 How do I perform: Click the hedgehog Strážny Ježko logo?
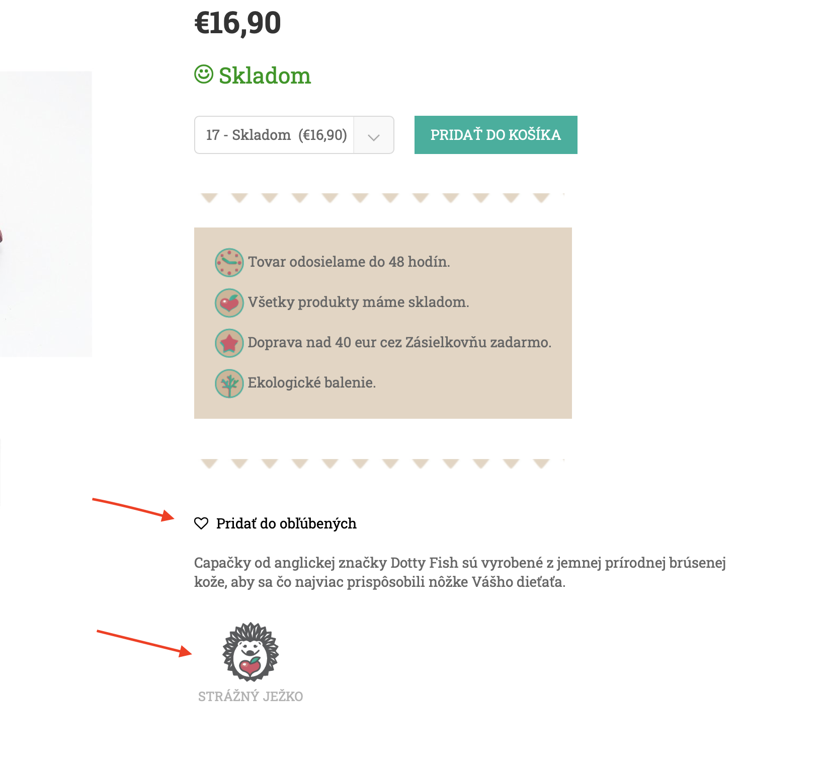[x=251, y=652]
